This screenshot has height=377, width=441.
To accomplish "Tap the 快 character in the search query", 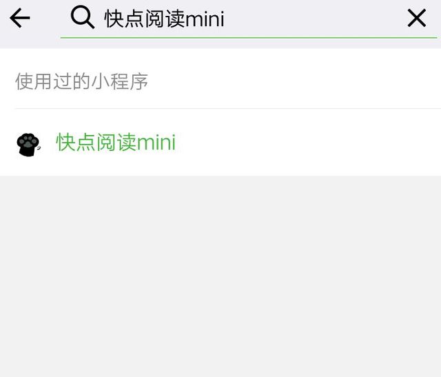I will point(114,19).
